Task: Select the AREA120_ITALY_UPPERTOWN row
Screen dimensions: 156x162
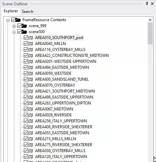Action: (61, 157)
